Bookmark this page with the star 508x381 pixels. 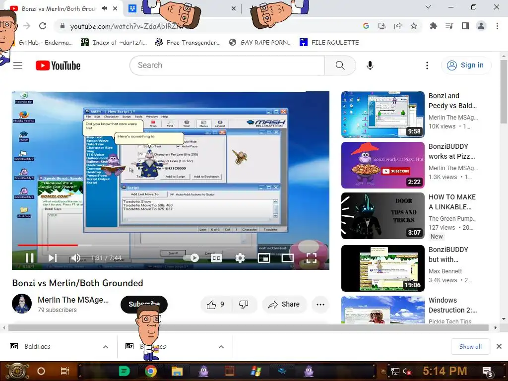point(414,26)
